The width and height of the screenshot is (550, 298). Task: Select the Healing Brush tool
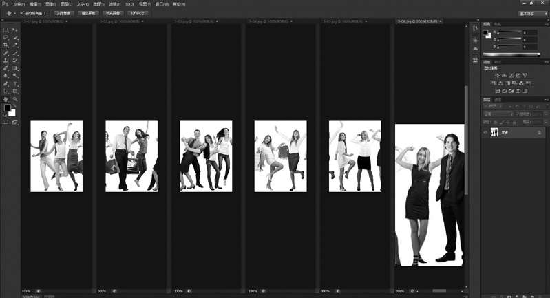[x=6, y=53]
